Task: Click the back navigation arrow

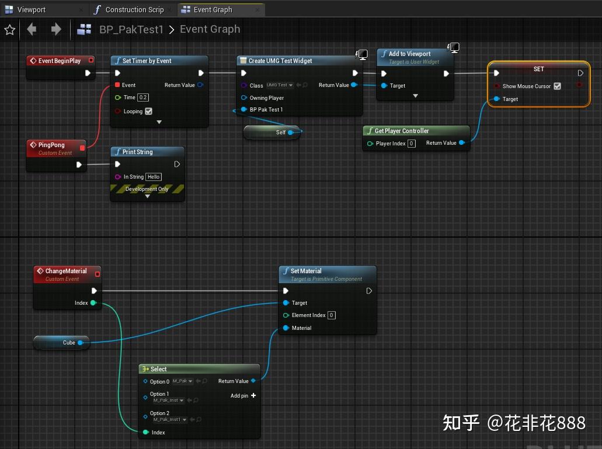Action: [32, 29]
